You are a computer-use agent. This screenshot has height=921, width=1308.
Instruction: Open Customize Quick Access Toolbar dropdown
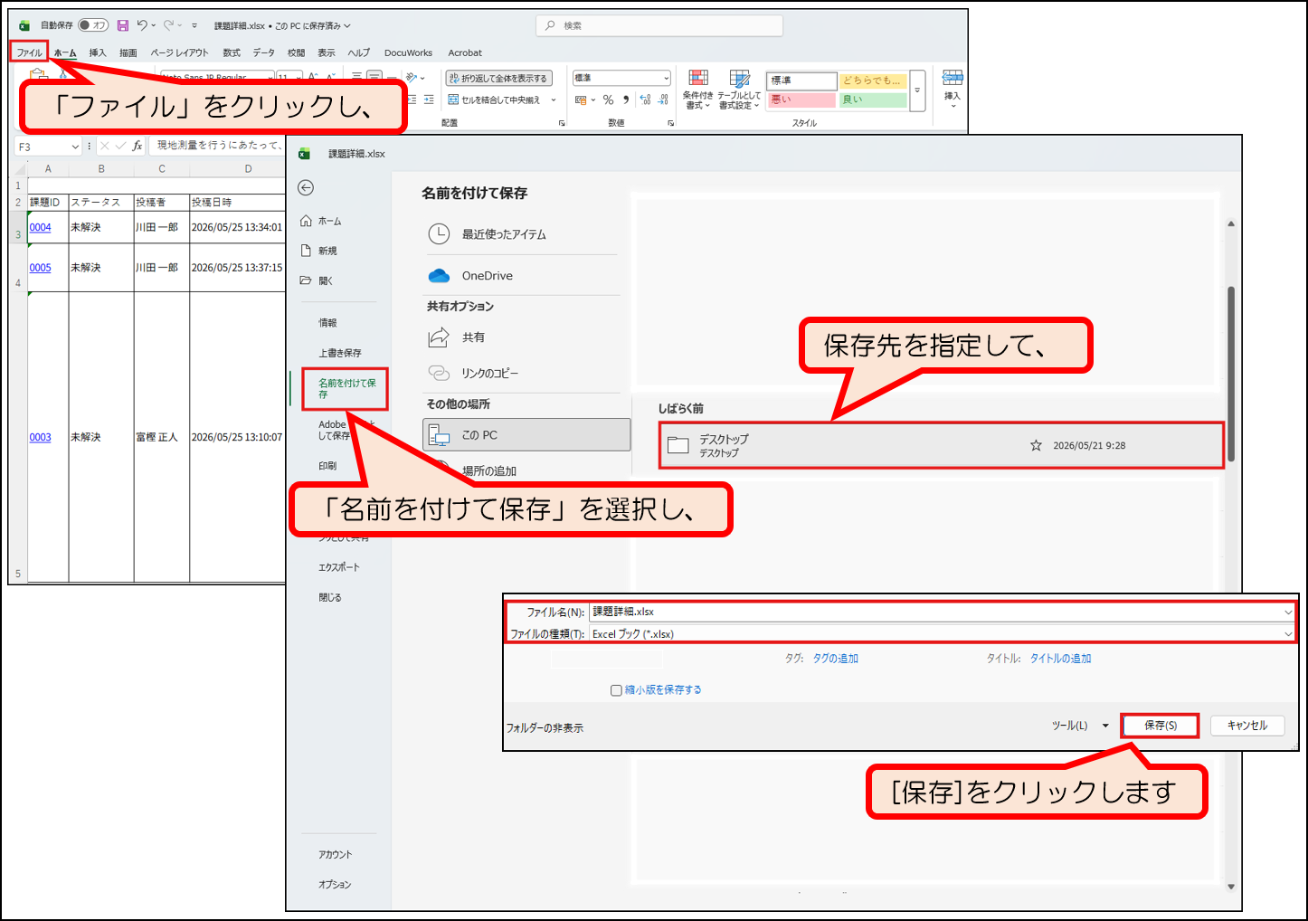point(194,25)
